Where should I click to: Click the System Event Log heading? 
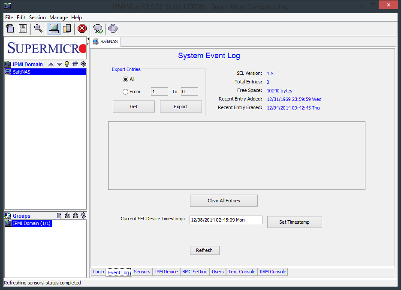(209, 56)
